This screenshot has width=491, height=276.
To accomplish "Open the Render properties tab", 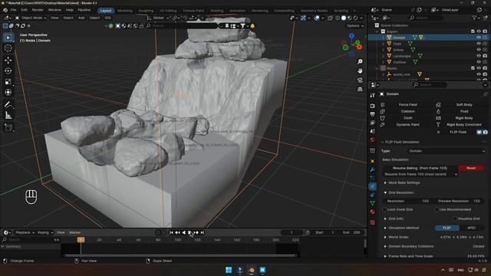I will coord(372,106).
